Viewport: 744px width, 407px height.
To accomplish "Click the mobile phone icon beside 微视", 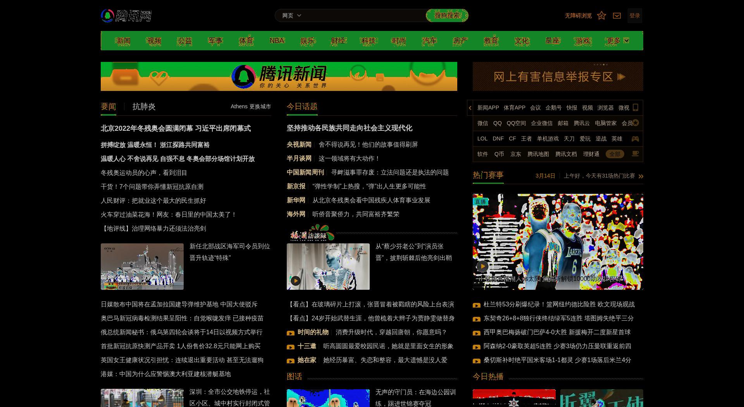I will tap(635, 108).
